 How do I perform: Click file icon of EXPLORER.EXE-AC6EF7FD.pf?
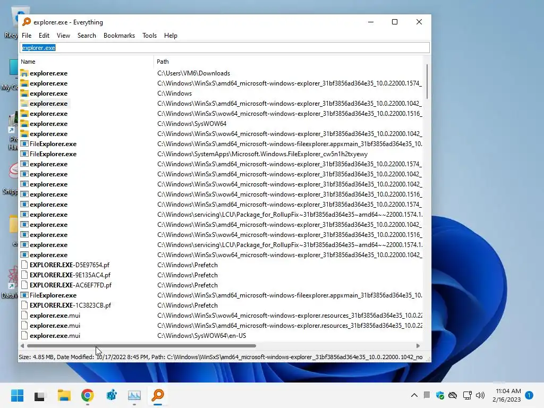point(24,285)
